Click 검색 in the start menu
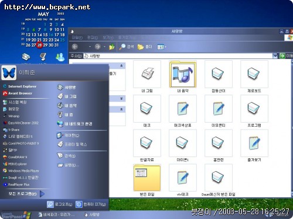 pyautogui.click(x=66, y=156)
